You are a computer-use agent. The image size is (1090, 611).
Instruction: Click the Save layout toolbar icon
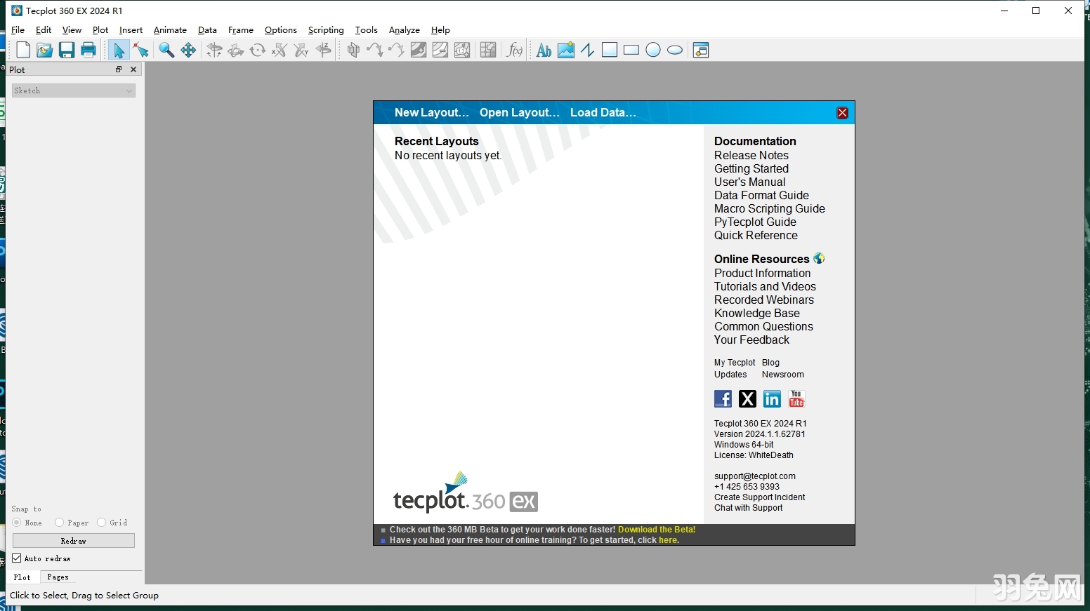click(67, 50)
